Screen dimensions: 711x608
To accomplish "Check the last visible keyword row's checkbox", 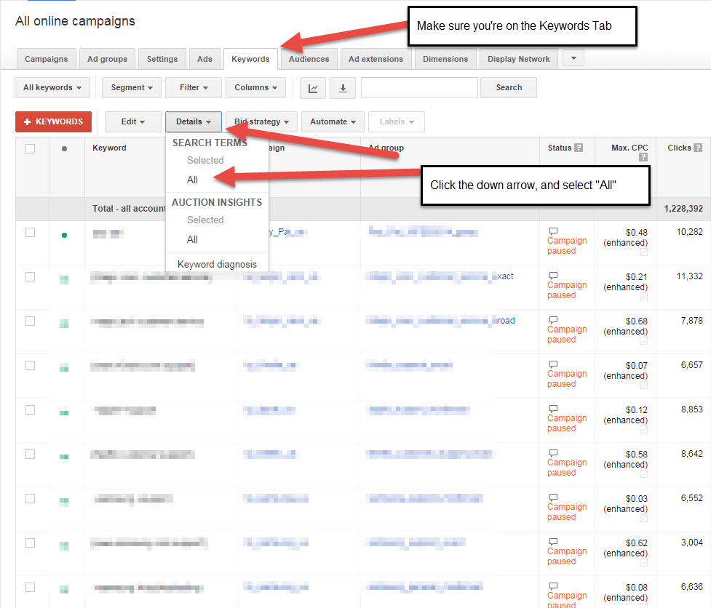I will tap(31, 586).
